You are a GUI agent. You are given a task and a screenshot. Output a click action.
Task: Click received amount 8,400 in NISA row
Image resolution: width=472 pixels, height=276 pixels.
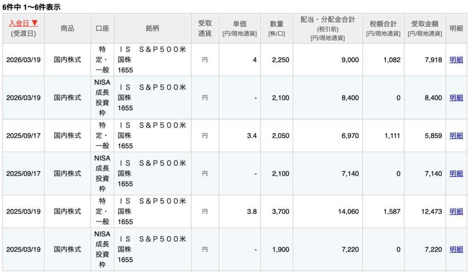(433, 98)
